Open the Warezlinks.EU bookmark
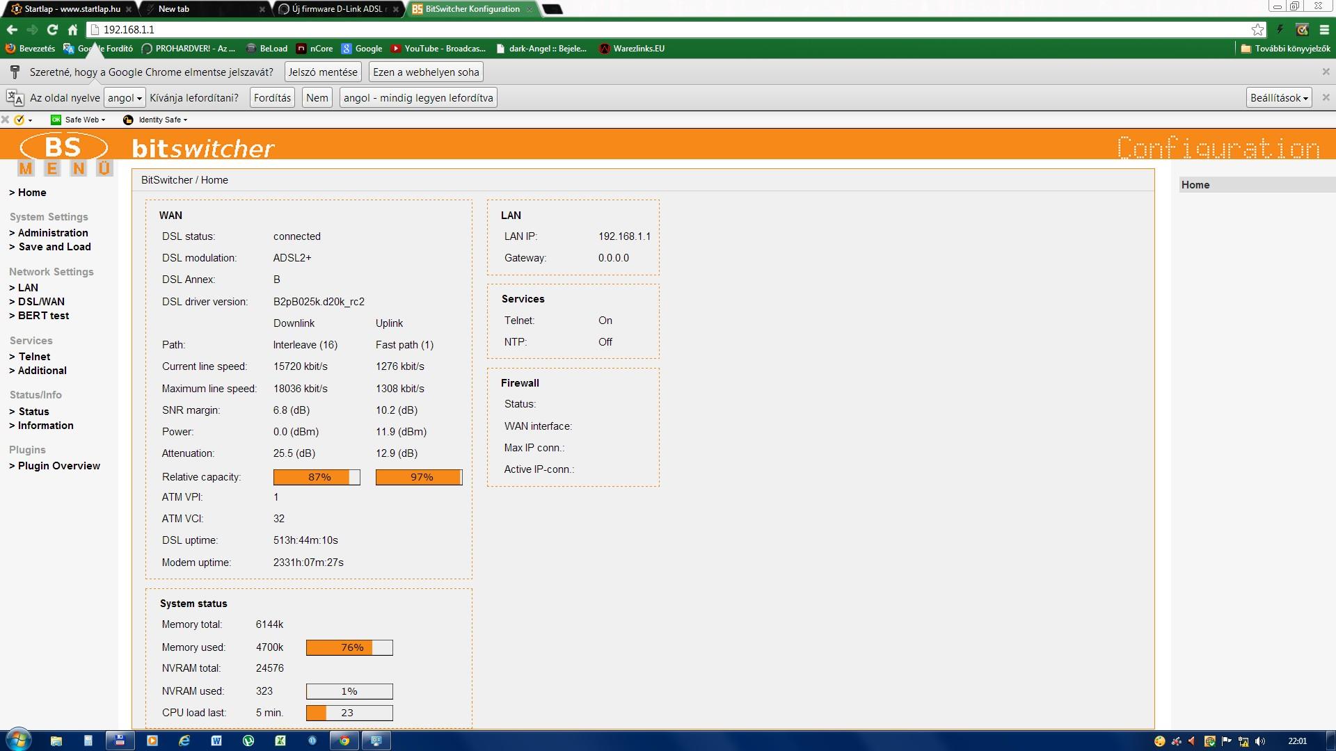 (632, 49)
